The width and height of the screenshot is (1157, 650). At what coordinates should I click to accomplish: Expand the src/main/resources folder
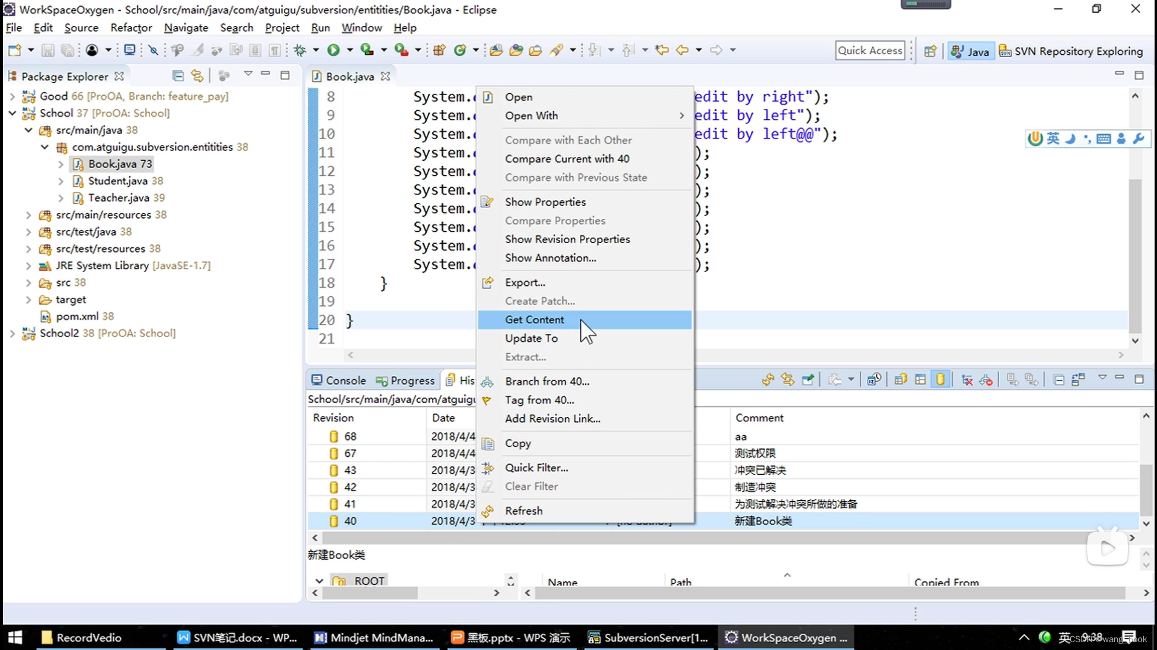pos(28,215)
